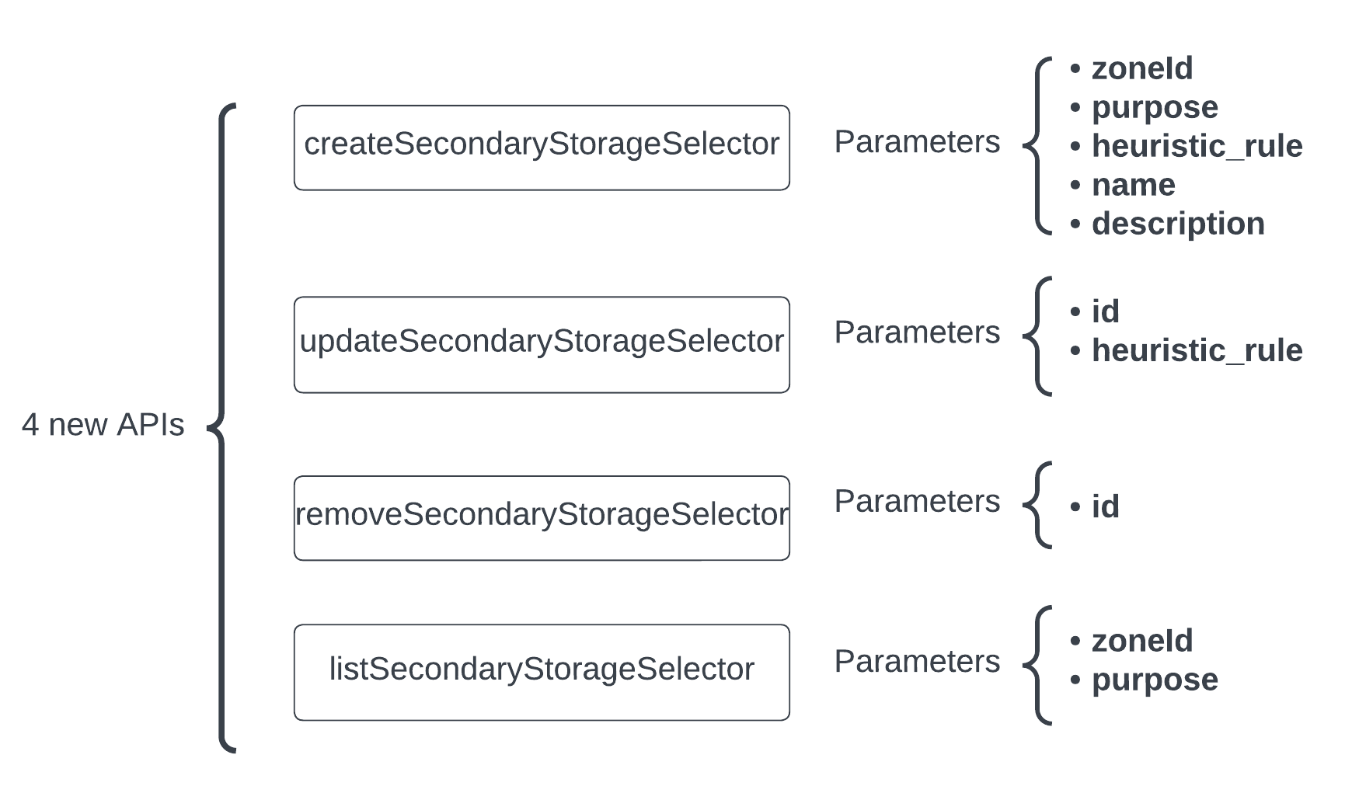
Task: Select the removeSecondaryStorageSelector box
Action: [542, 517]
